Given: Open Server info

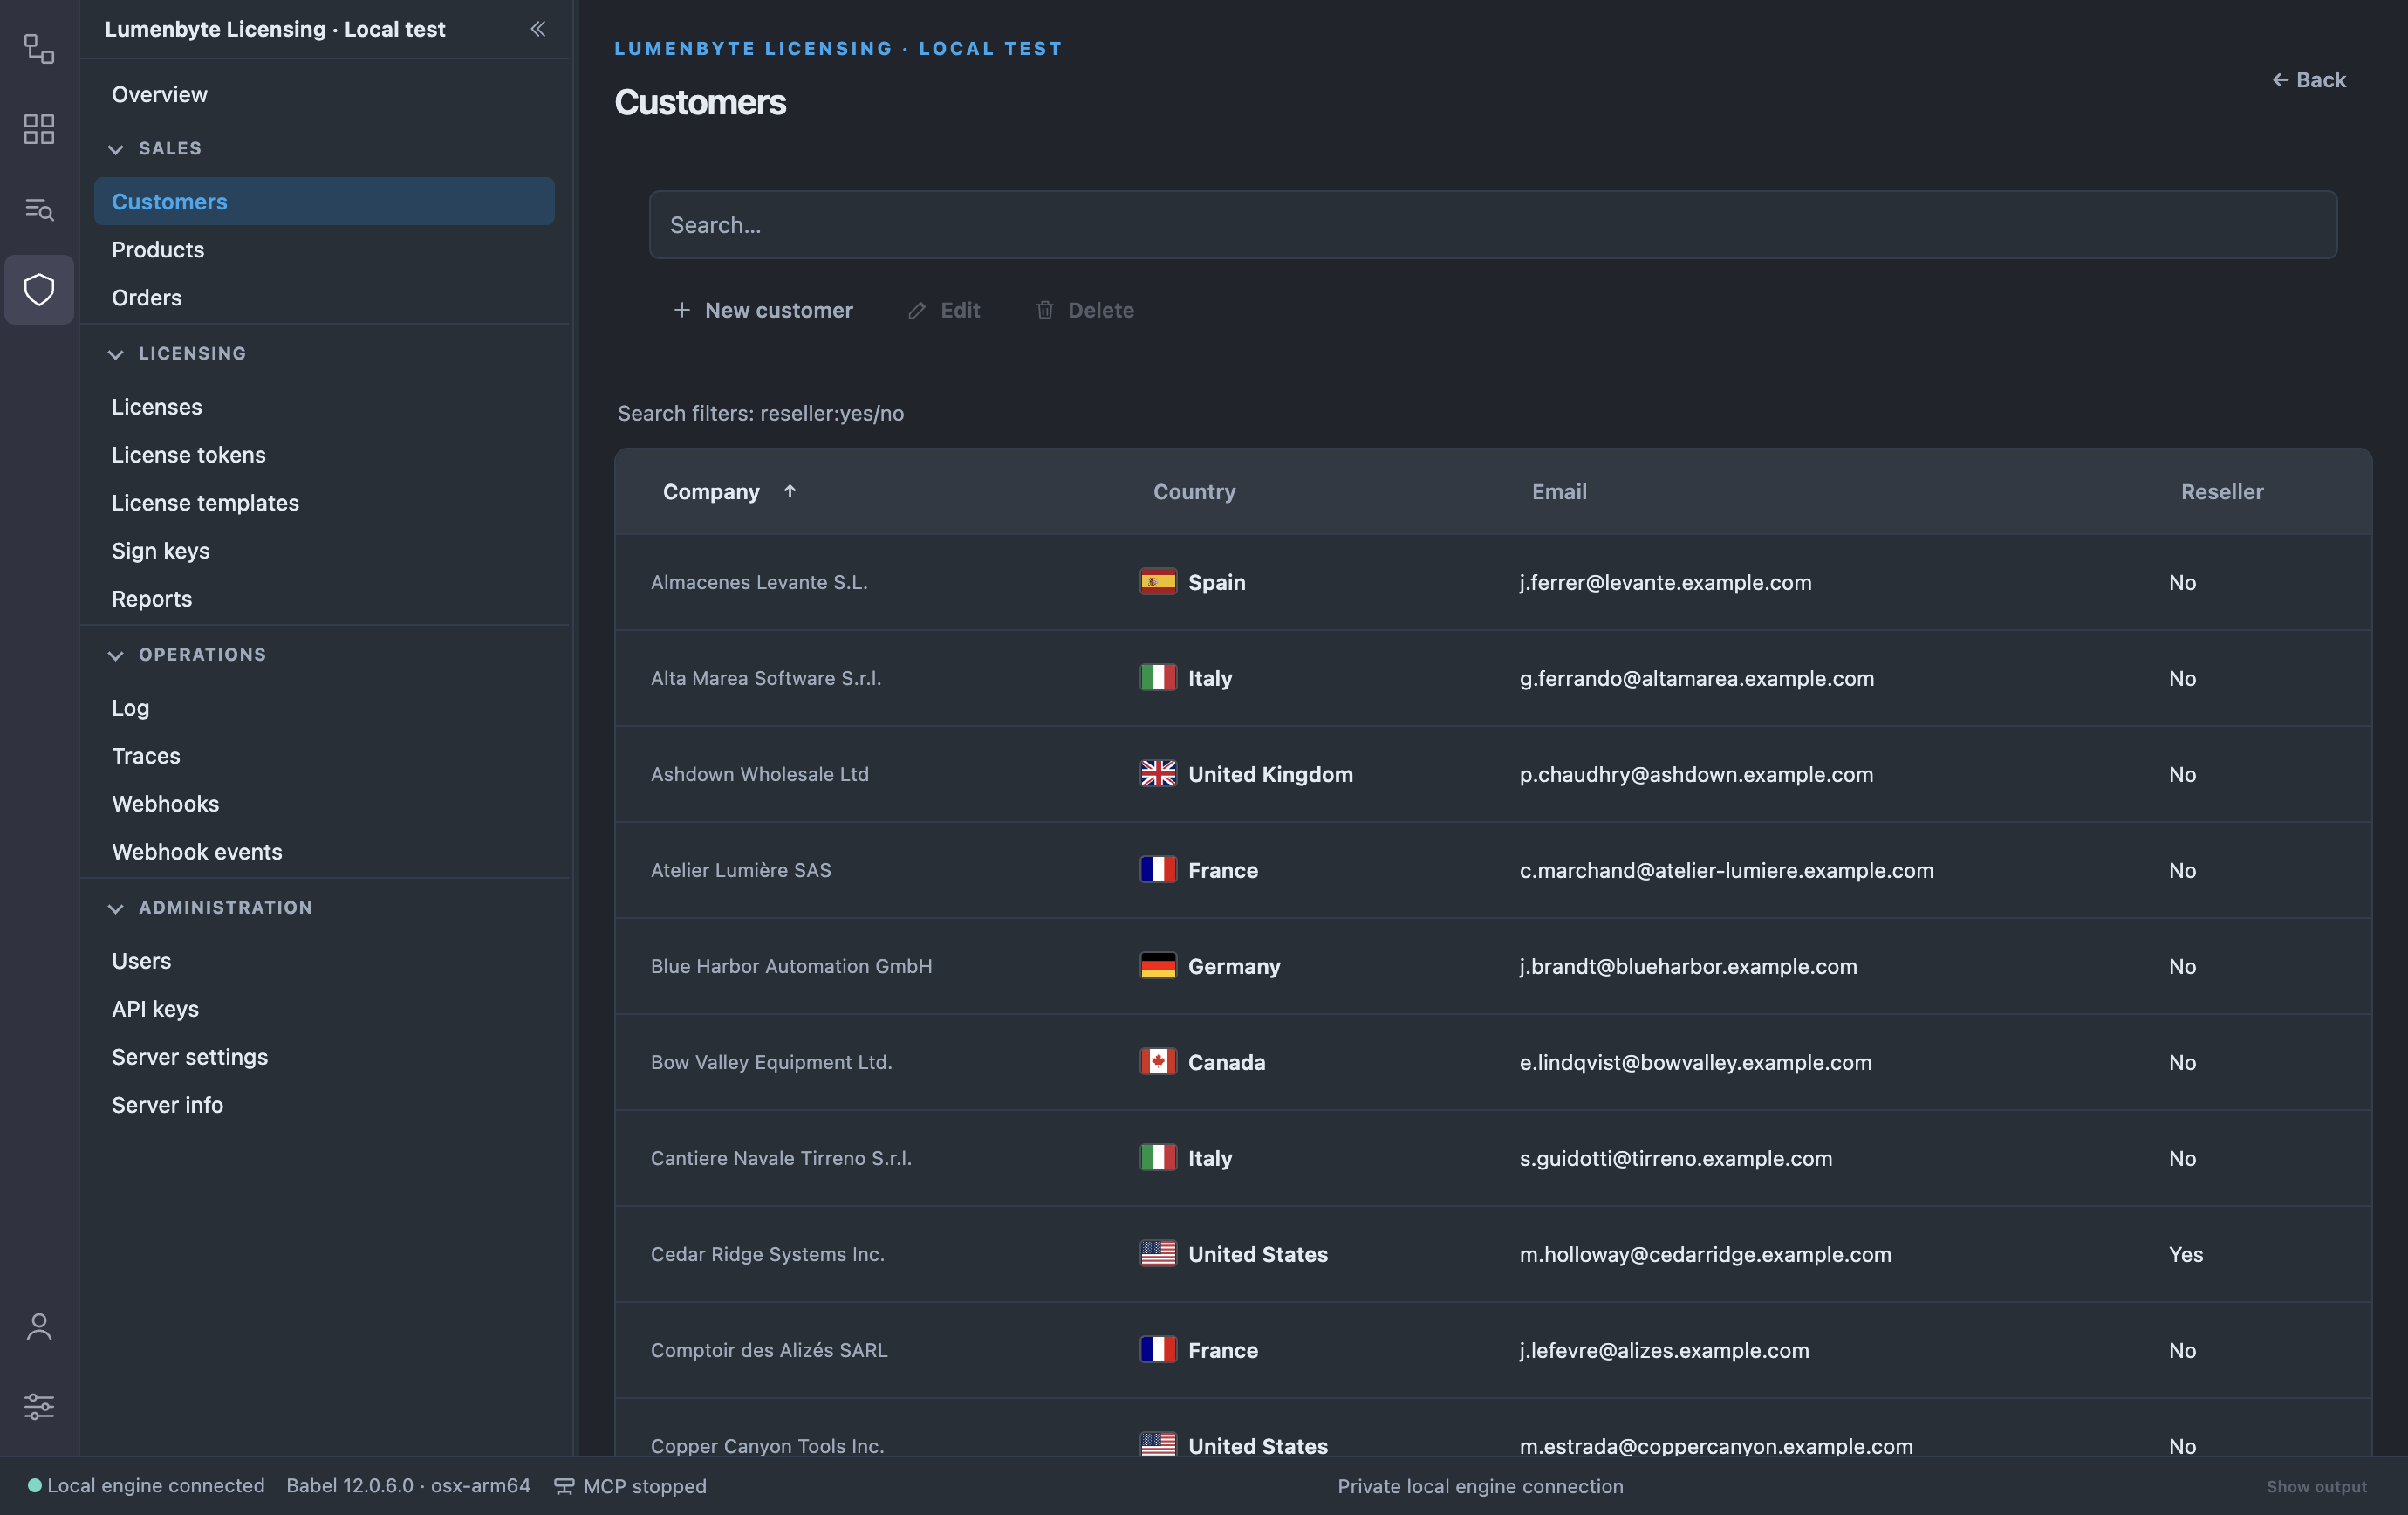Looking at the screenshot, I should (324, 1104).
